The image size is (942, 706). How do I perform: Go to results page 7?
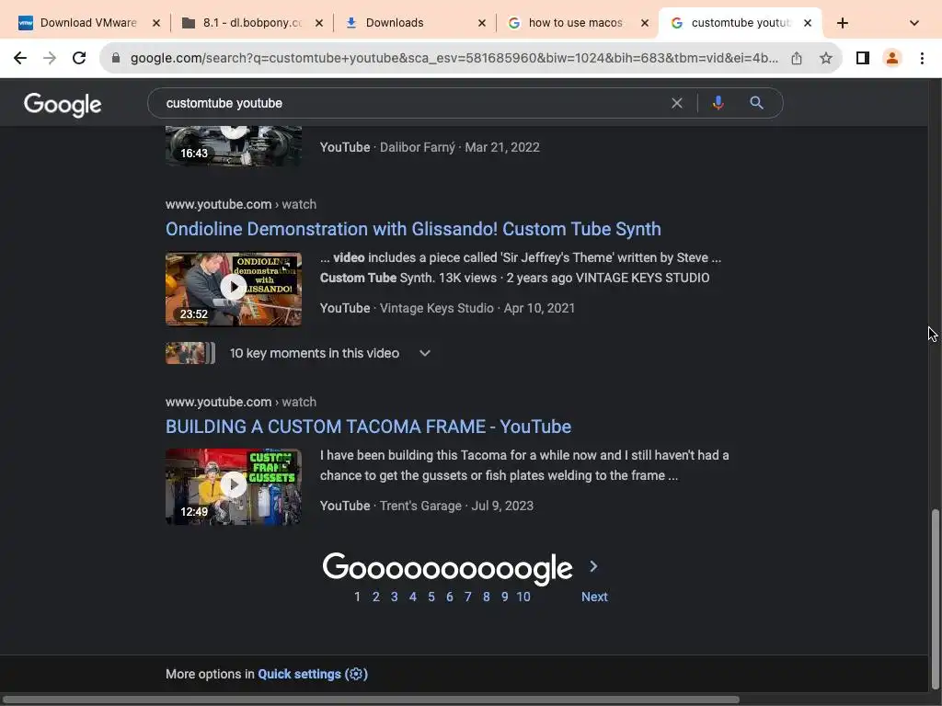468,597
